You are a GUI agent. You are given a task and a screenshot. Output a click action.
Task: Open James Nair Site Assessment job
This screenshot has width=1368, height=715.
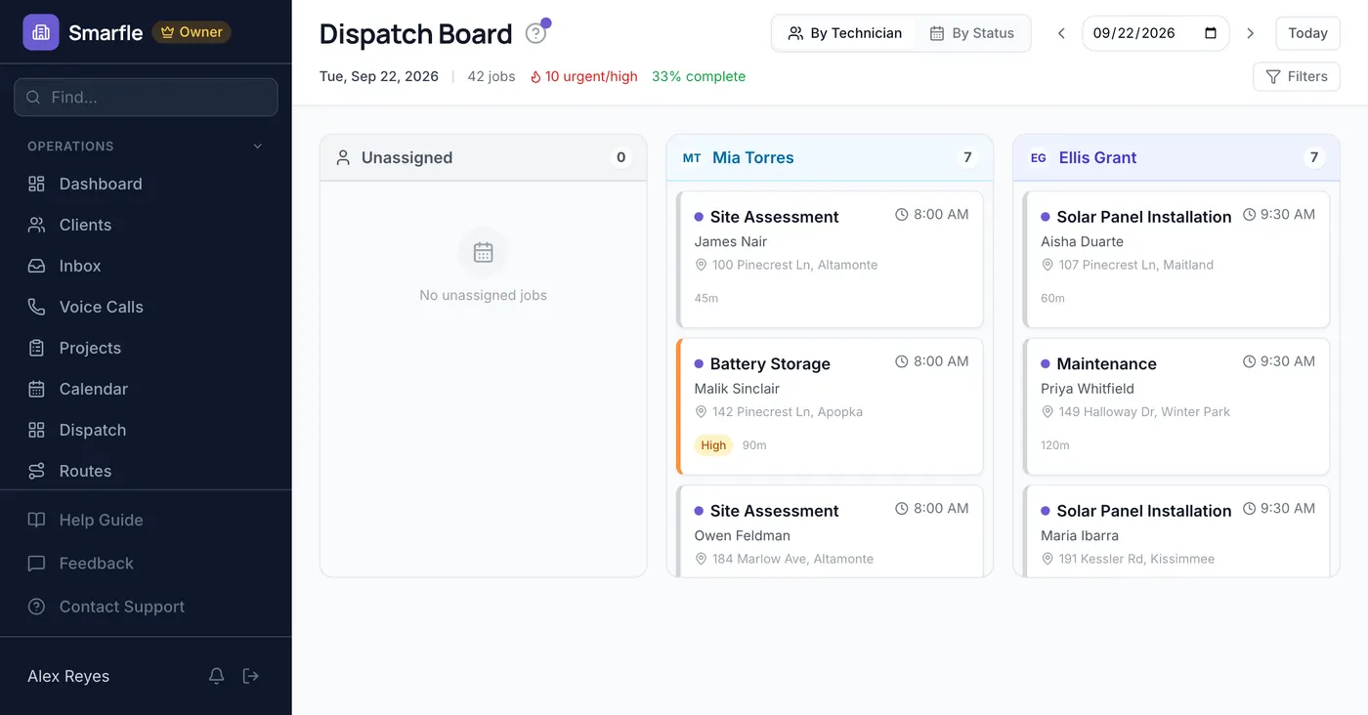tap(830, 260)
